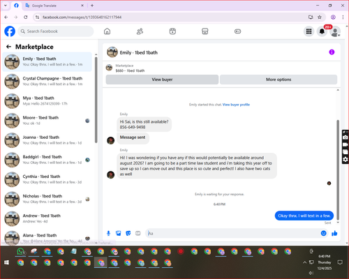Open Chrome three-dot menu

[343, 17]
